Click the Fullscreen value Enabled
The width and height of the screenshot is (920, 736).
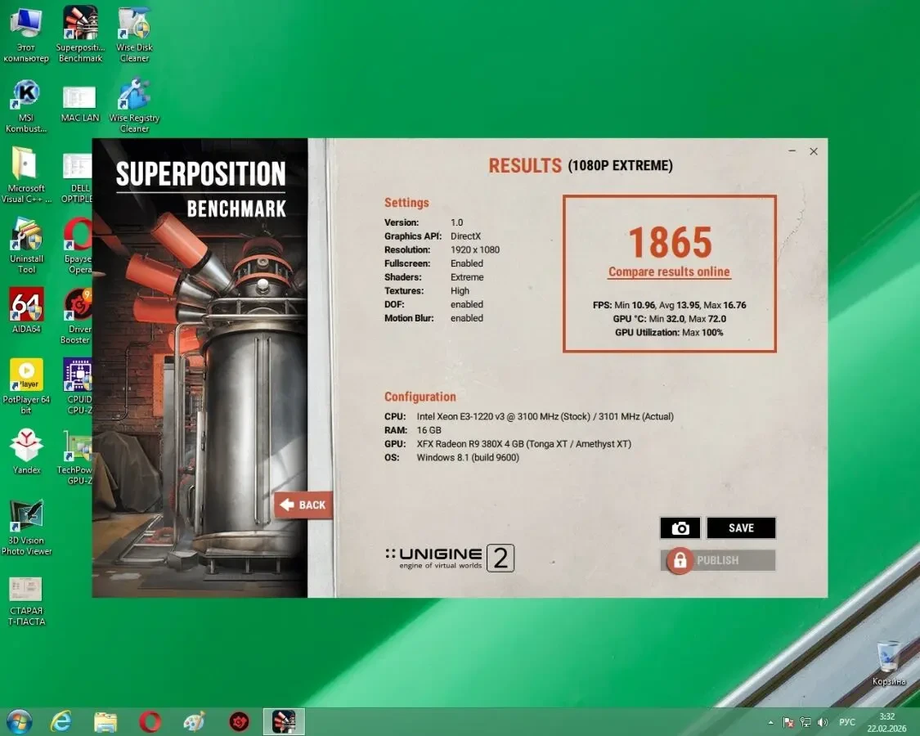(467, 263)
